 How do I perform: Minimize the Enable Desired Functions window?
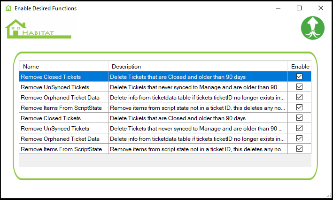point(278,8)
